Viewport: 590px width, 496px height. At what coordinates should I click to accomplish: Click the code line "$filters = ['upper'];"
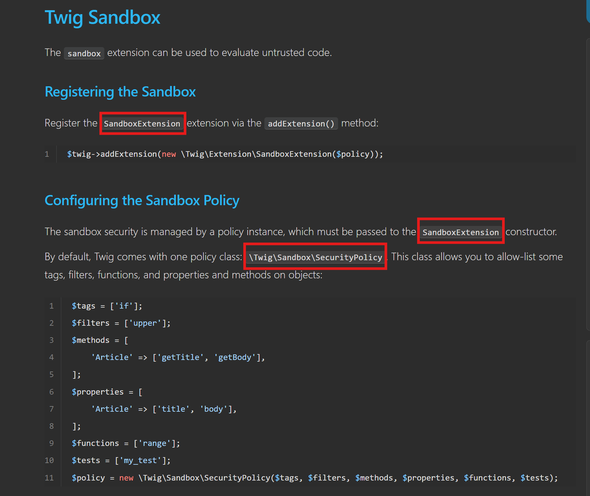click(121, 323)
